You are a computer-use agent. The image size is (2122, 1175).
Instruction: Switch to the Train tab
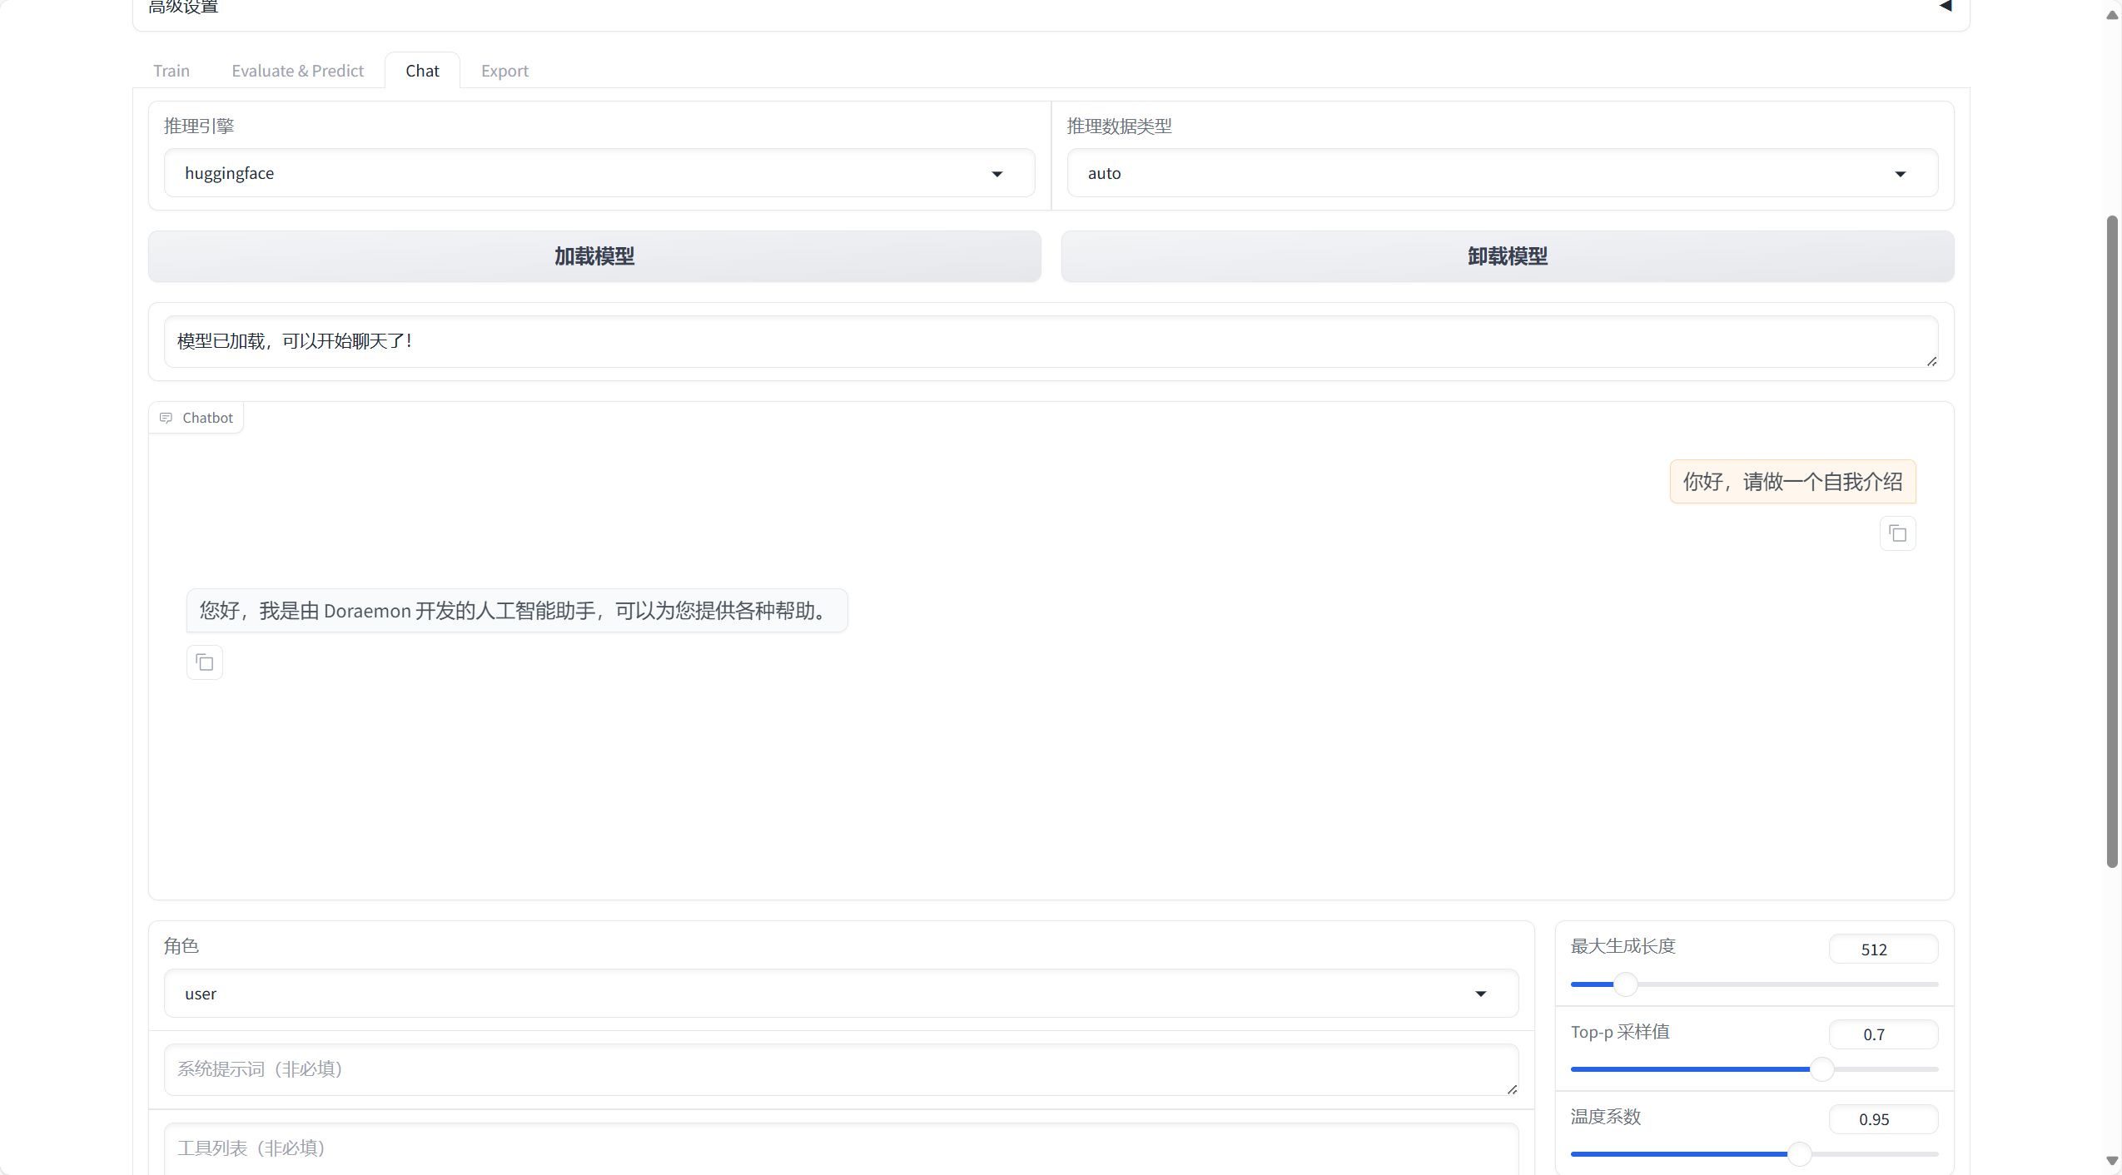171,71
